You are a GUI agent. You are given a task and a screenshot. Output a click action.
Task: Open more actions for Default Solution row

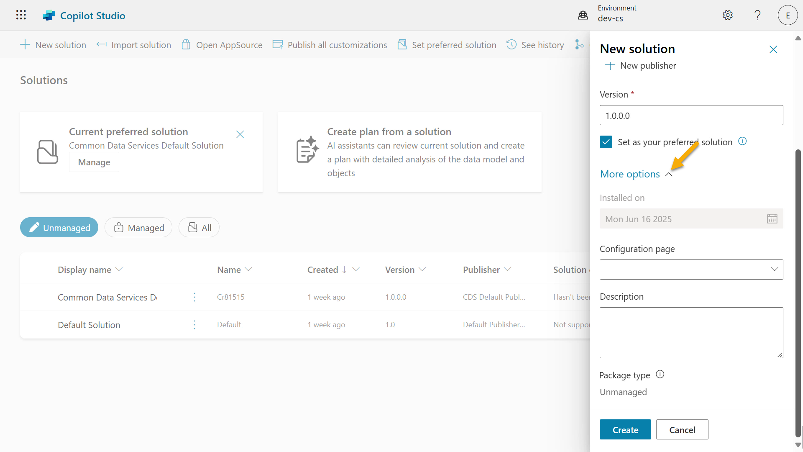click(194, 325)
